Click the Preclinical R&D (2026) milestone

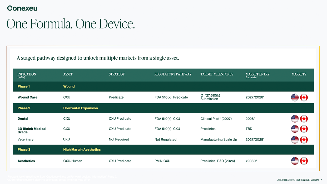(x=217, y=161)
